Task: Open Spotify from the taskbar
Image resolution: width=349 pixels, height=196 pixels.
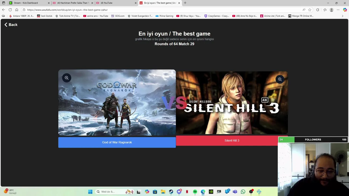Action: (195, 192)
